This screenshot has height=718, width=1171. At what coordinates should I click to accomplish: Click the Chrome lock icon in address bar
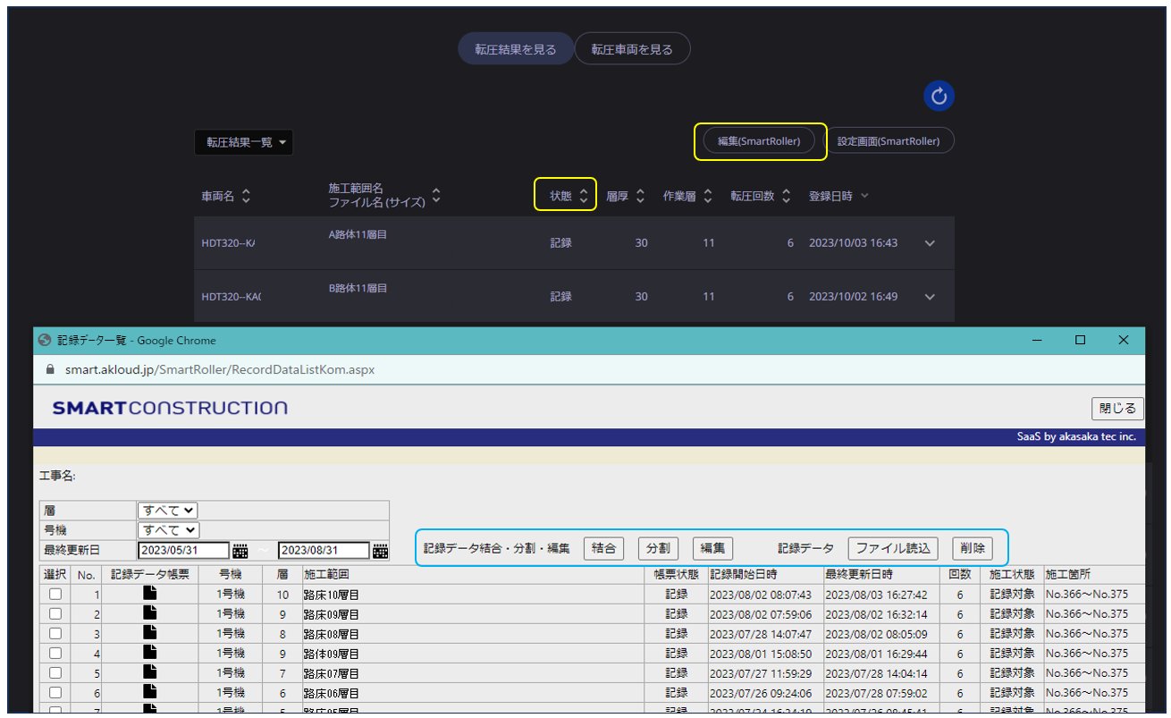tap(49, 369)
